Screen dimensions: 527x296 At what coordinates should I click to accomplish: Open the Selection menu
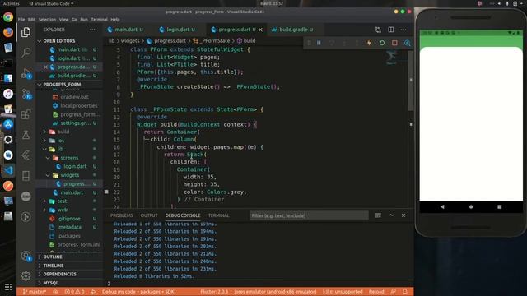[47, 20]
